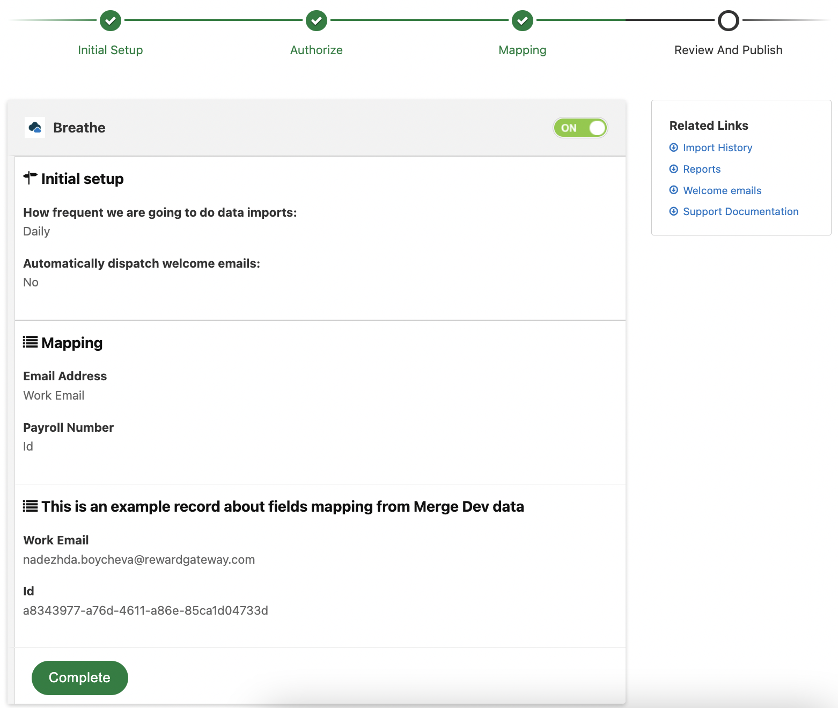Click the 'Id' value under Payroll Number
Image resolution: width=838 pixels, height=708 pixels.
click(28, 446)
